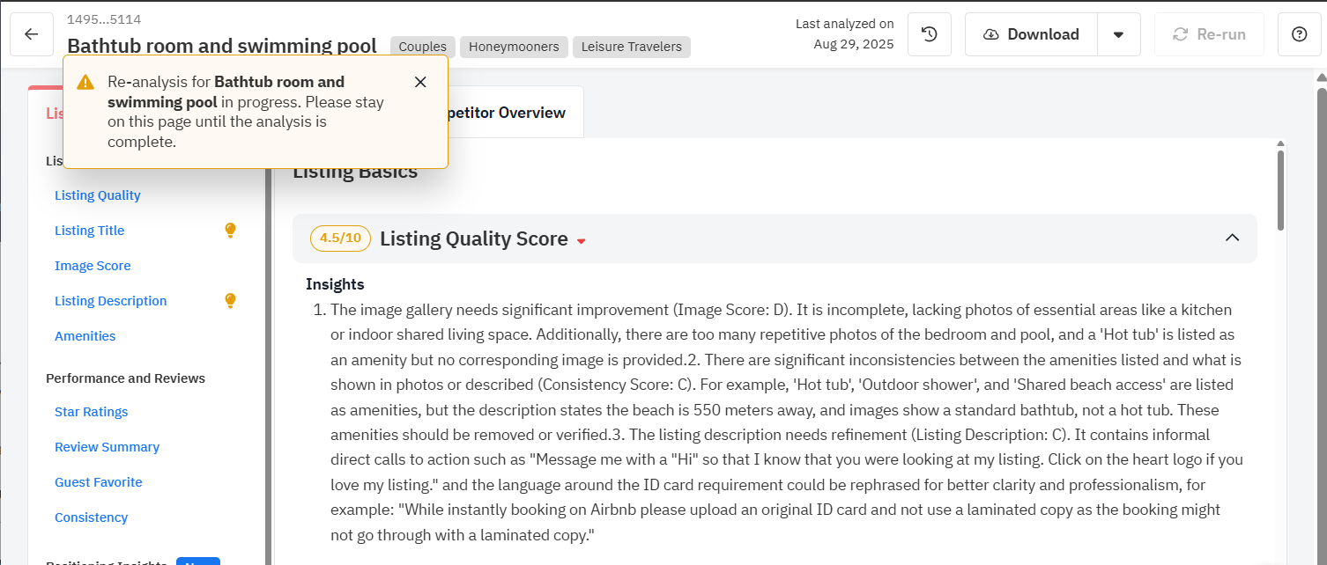Open the Guest Favorite sidebar link
Image resolution: width=1327 pixels, height=565 pixels.
pos(99,482)
